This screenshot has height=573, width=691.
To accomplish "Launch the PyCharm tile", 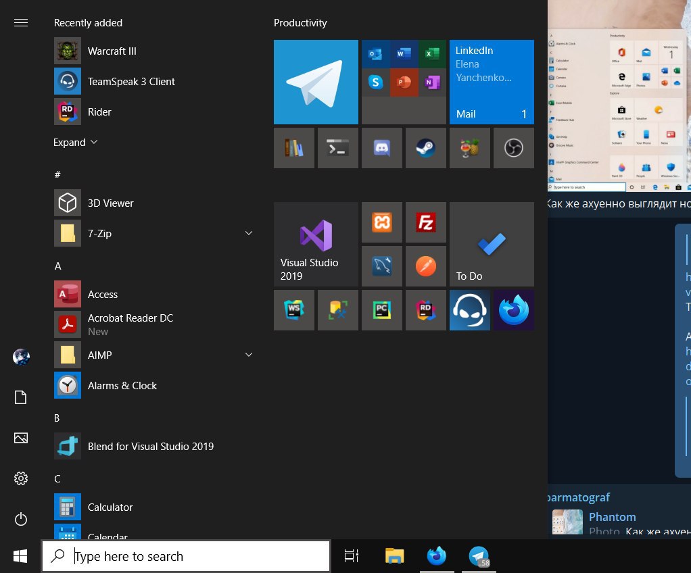I will pyautogui.click(x=381, y=310).
